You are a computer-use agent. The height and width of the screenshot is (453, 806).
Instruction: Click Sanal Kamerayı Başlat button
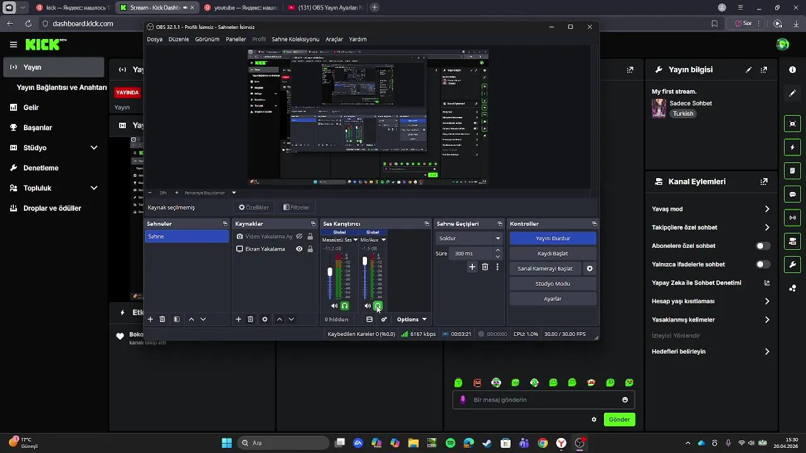coord(545,269)
